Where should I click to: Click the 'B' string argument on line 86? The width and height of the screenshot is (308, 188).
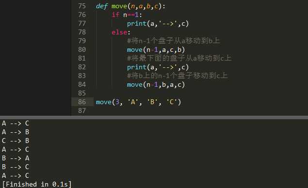click(x=152, y=102)
